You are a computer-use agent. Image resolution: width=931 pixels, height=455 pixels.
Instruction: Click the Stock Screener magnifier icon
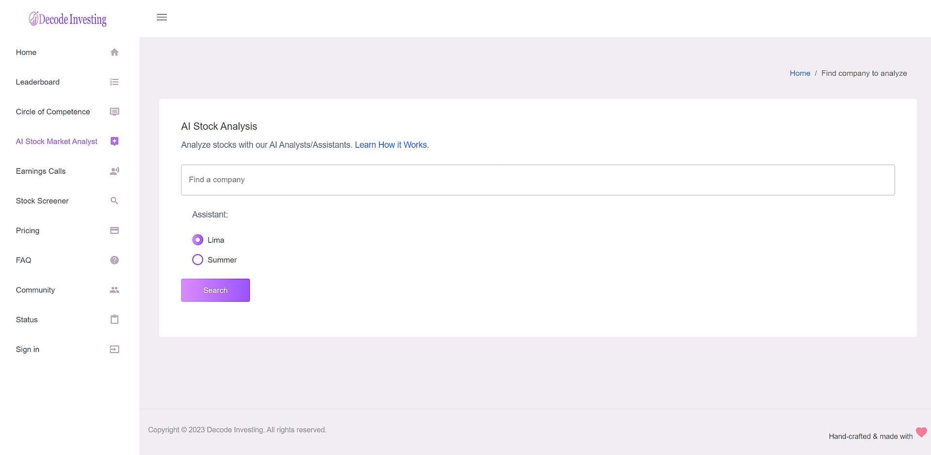[114, 201]
